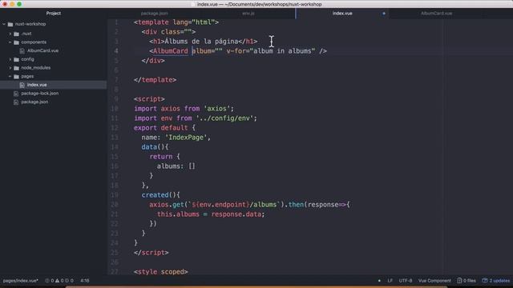Screen dimensions: 513x288
Task: Click the package.json file icon in tree
Action: coord(16,102)
